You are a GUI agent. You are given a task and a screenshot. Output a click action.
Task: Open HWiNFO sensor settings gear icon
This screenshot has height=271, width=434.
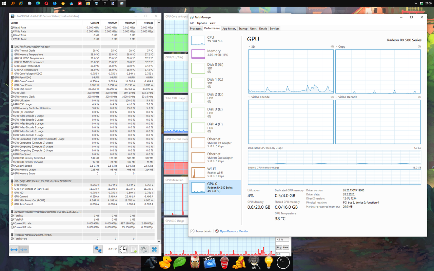(x=144, y=250)
